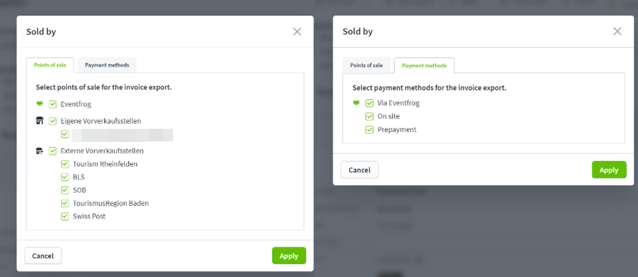
Task: Toggle the Prepayment checkbox
Action: coord(370,129)
